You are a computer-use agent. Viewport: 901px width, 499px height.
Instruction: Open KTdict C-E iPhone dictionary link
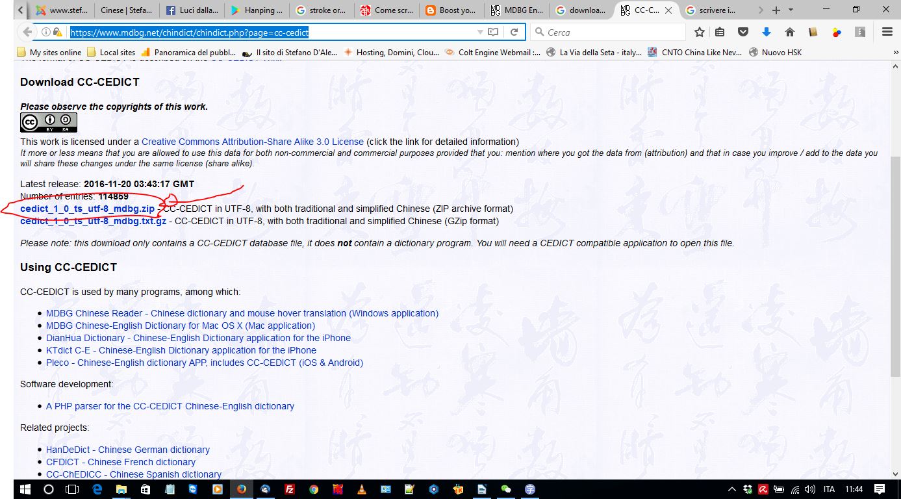(181, 350)
